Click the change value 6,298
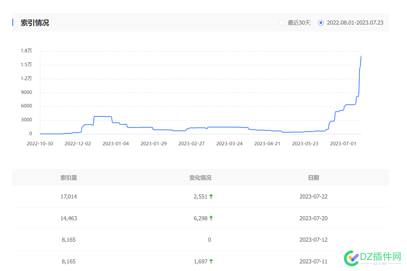Image resolution: width=407 pixels, height=271 pixels. [201, 218]
